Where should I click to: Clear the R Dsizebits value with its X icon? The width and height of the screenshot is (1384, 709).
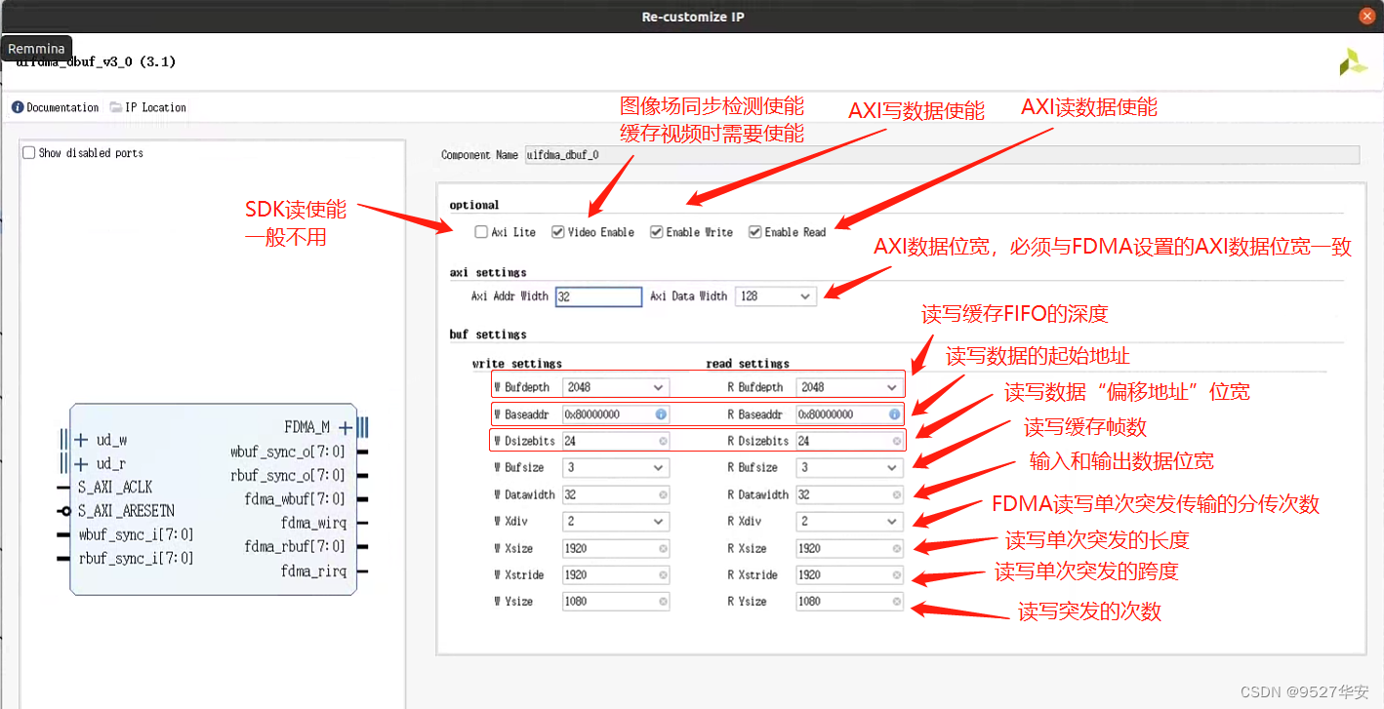896,441
